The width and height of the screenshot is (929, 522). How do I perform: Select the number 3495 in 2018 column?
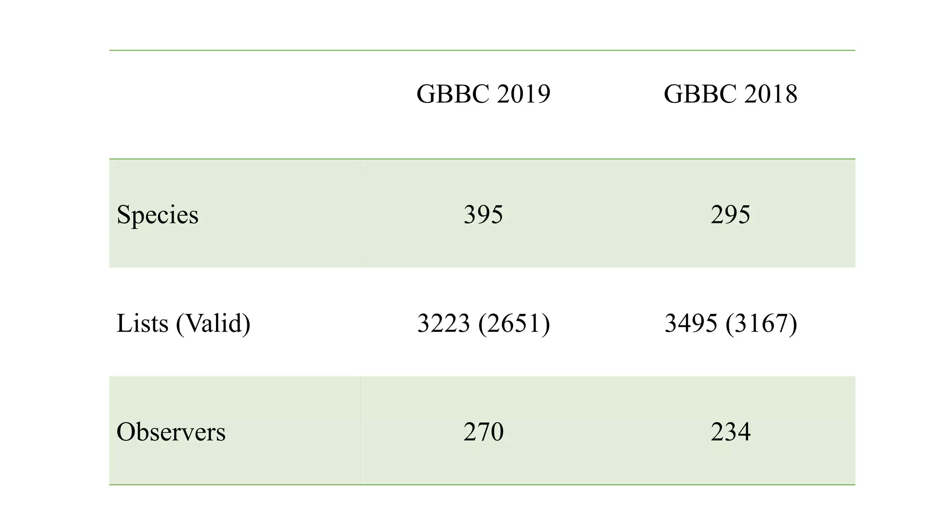coord(690,324)
